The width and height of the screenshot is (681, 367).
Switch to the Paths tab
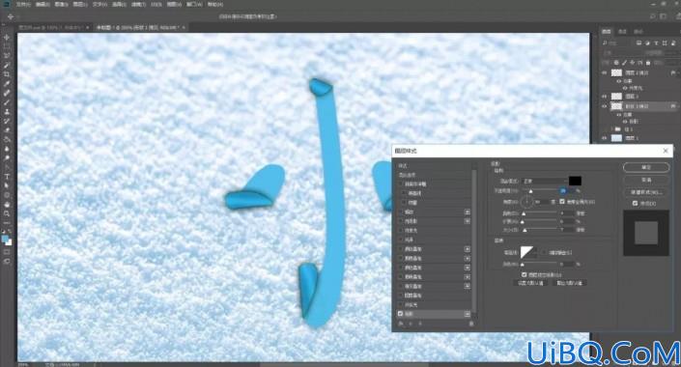pos(638,31)
